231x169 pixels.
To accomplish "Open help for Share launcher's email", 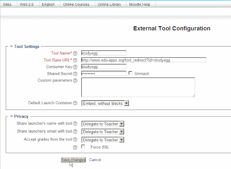I will tap(75, 132).
